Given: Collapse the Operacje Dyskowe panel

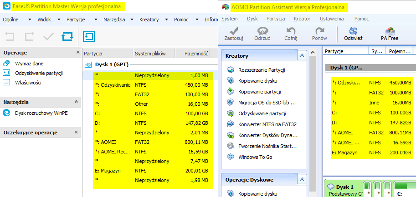Looking at the screenshot, I should click(301, 180).
